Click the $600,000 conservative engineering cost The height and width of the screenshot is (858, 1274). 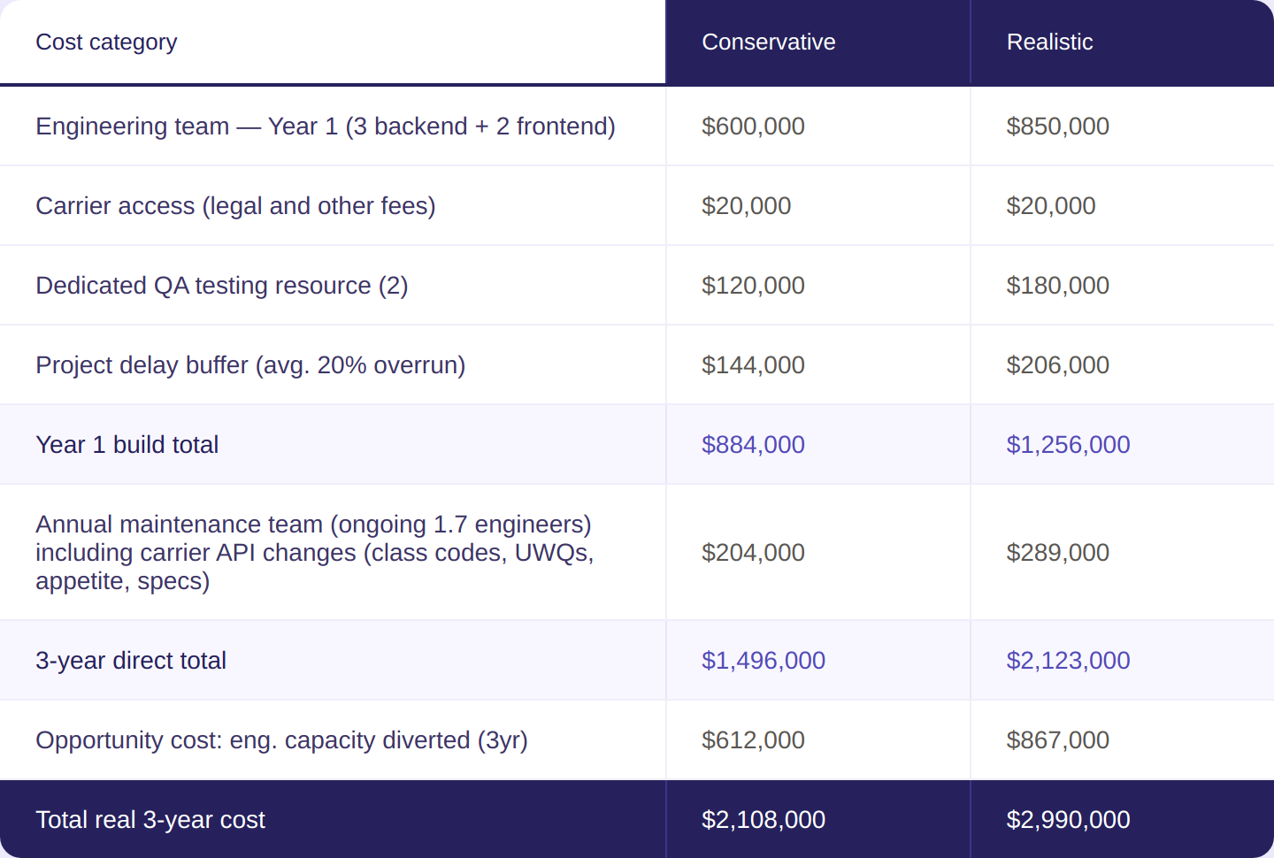click(753, 126)
